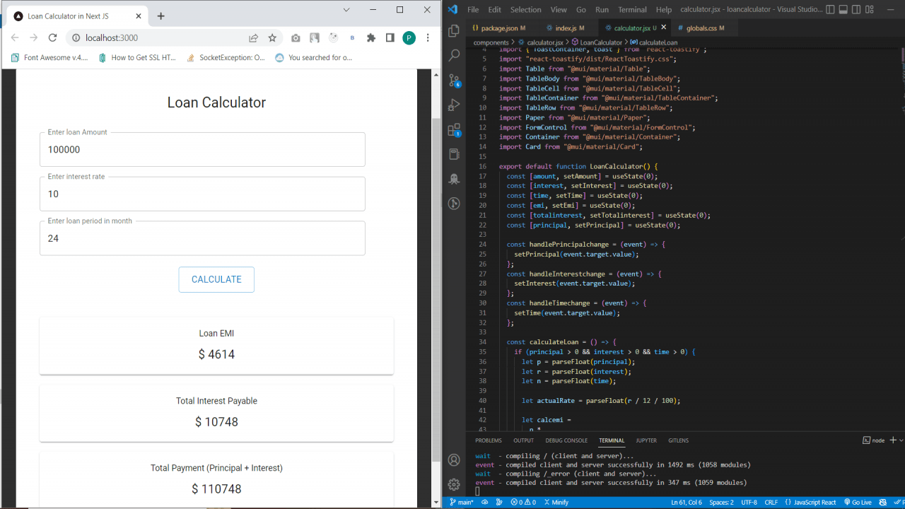The image size is (905, 509).
Task: Open Chrome extensions puzzle icon
Action: tap(371, 37)
